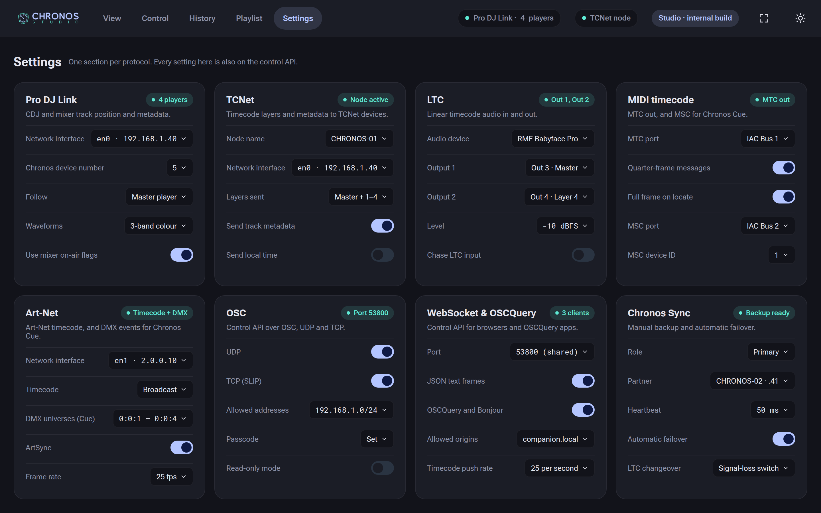Toggle Full frame on locate
The width and height of the screenshot is (821, 513).
tap(784, 197)
